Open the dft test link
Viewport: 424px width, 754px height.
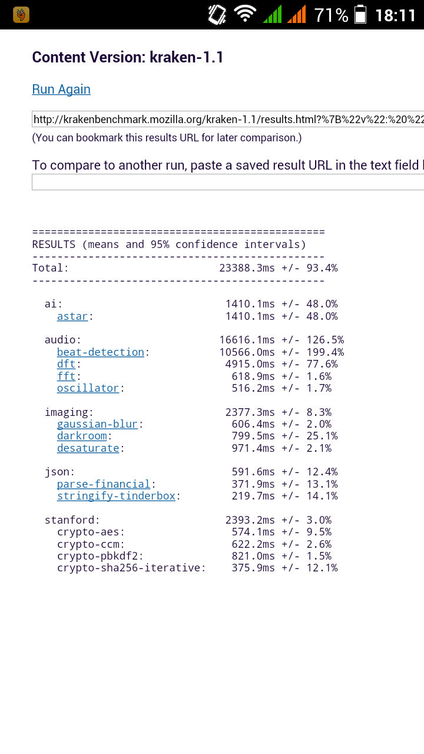66,364
